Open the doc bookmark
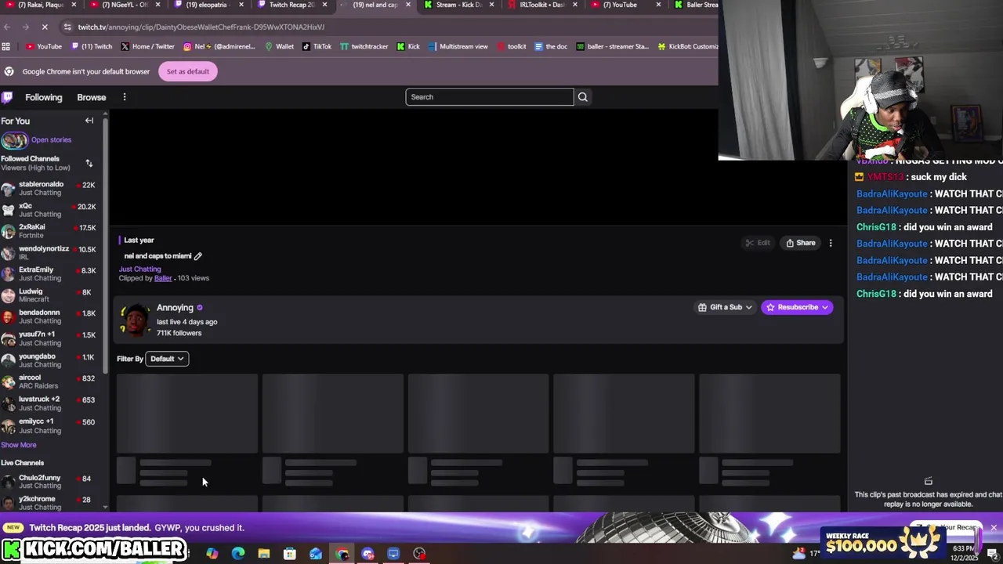Screen dimensions: 1003x564 click(x=551, y=46)
